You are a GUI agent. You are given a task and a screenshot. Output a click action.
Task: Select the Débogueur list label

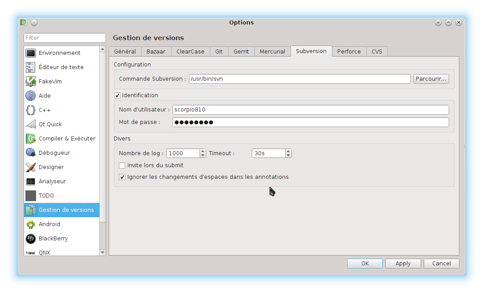pyautogui.click(x=54, y=153)
